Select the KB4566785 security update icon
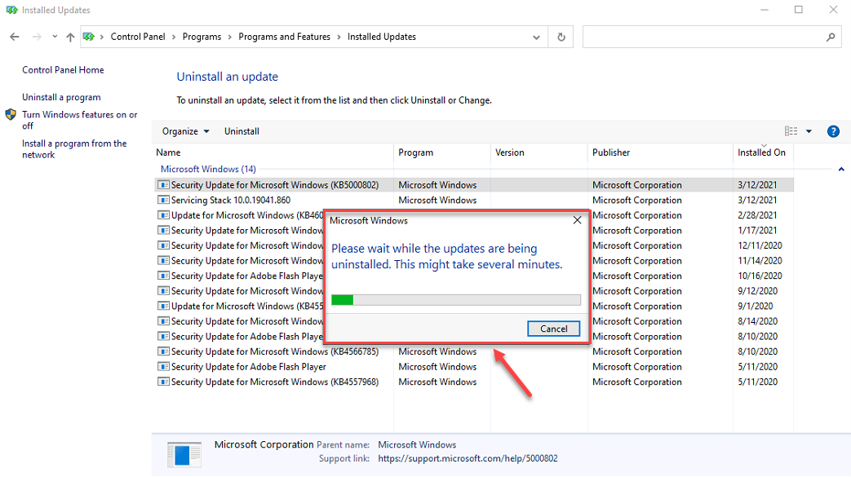This screenshot has width=851, height=477. click(163, 352)
